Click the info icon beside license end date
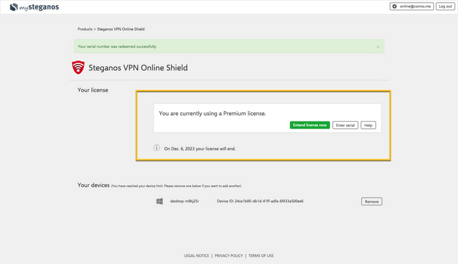The height and width of the screenshot is (264, 458). pyautogui.click(x=156, y=148)
